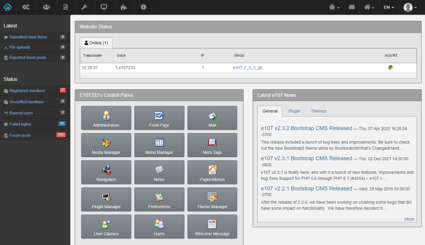Open e107 v2.3.1 Bootstrap CMS Released article
The image size is (425, 245).
tap(306, 158)
